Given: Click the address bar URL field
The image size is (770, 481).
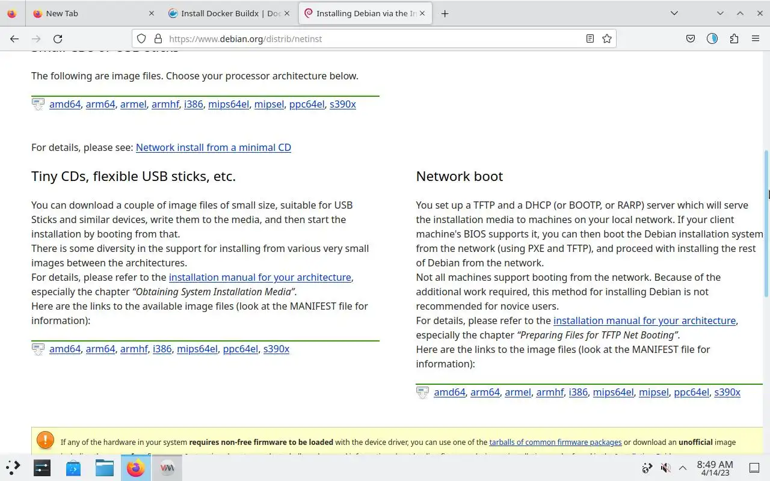Looking at the screenshot, I should pyautogui.click(x=373, y=38).
